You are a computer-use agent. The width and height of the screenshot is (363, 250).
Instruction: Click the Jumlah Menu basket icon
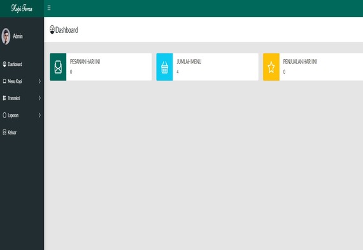[x=164, y=67]
